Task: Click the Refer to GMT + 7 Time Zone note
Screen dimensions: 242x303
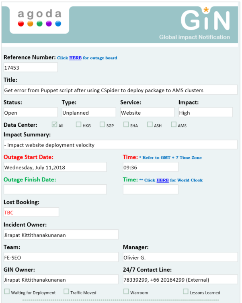Action: point(170,157)
